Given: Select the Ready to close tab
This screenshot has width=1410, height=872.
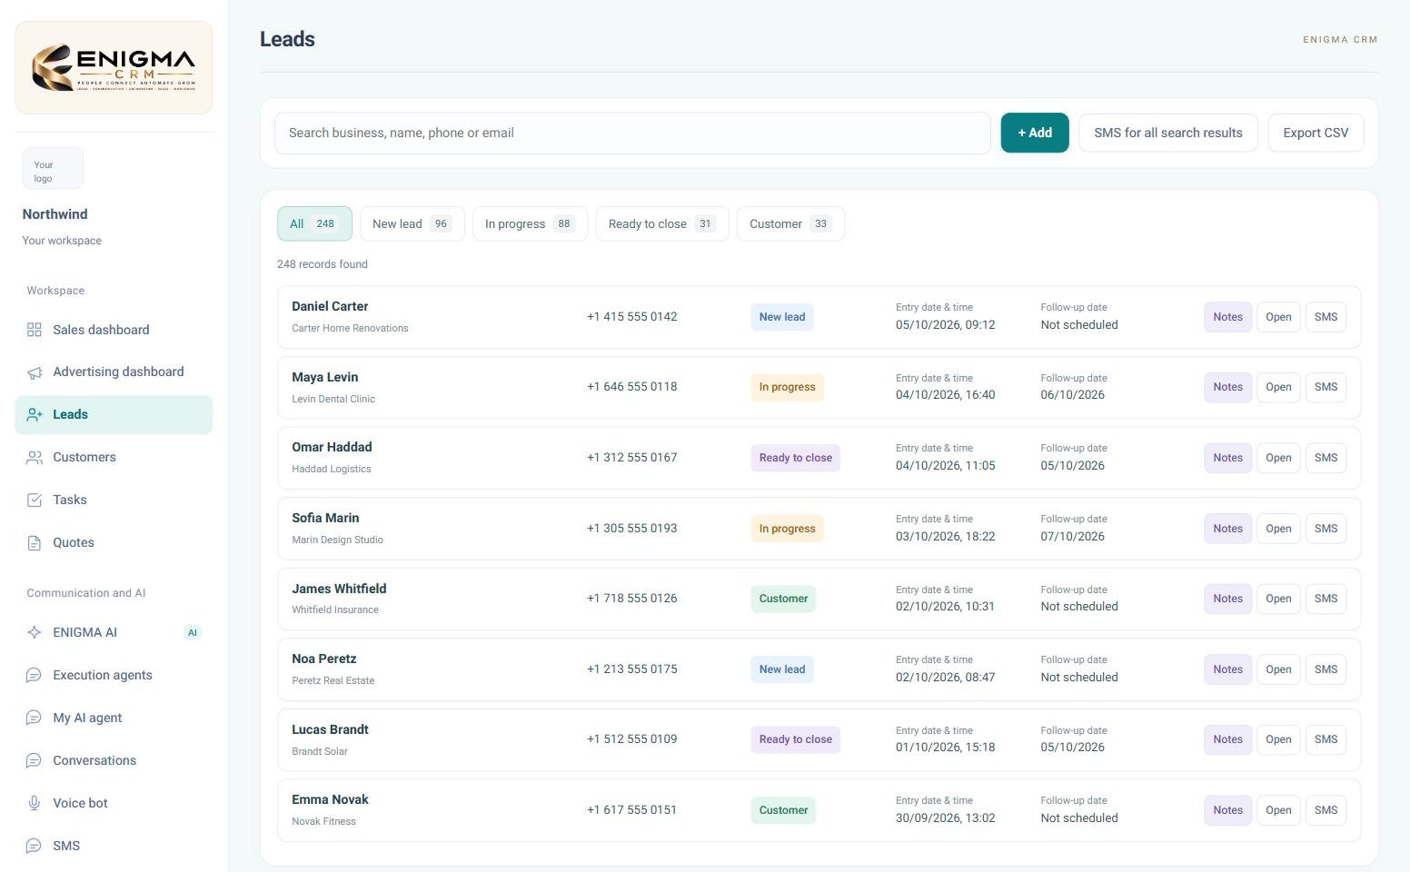Looking at the screenshot, I should tap(662, 224).
